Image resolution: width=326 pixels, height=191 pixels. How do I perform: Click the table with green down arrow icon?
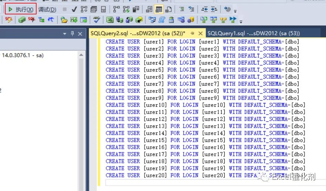click(171, 20)
